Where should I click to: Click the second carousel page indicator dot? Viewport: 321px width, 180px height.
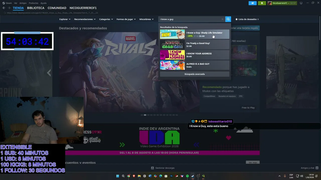(145, 115)
